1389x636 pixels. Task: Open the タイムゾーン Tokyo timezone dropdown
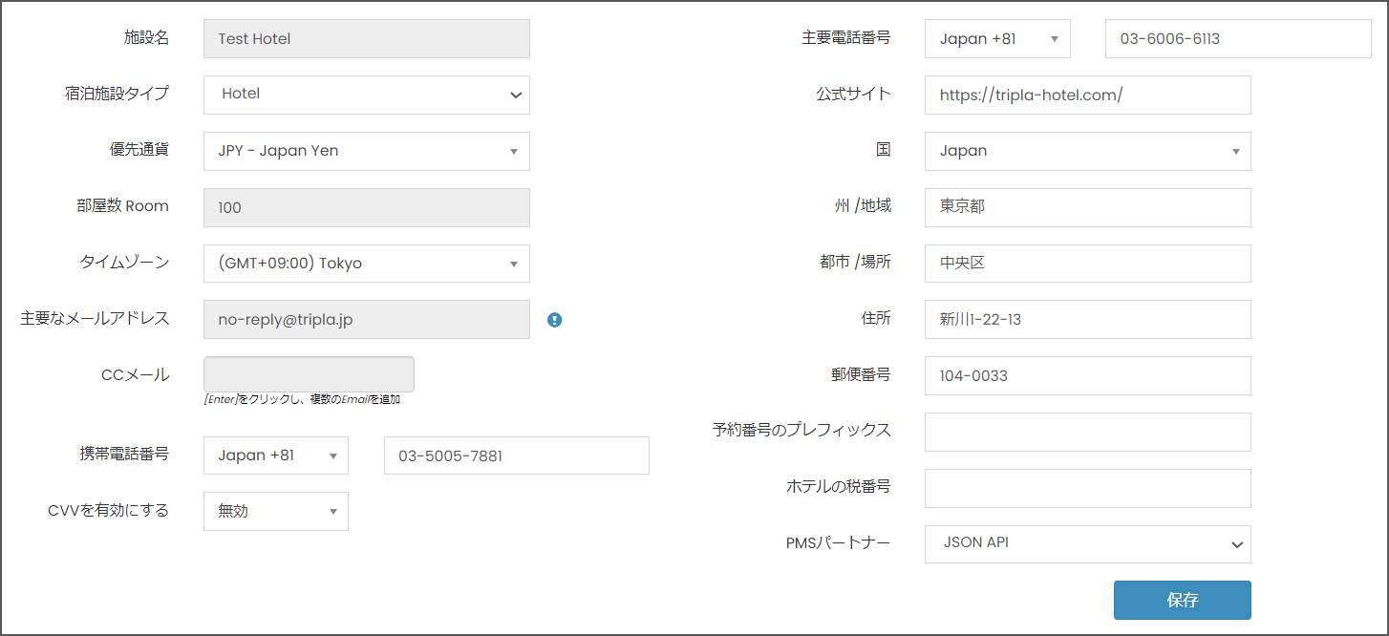[x=366, y=264]
